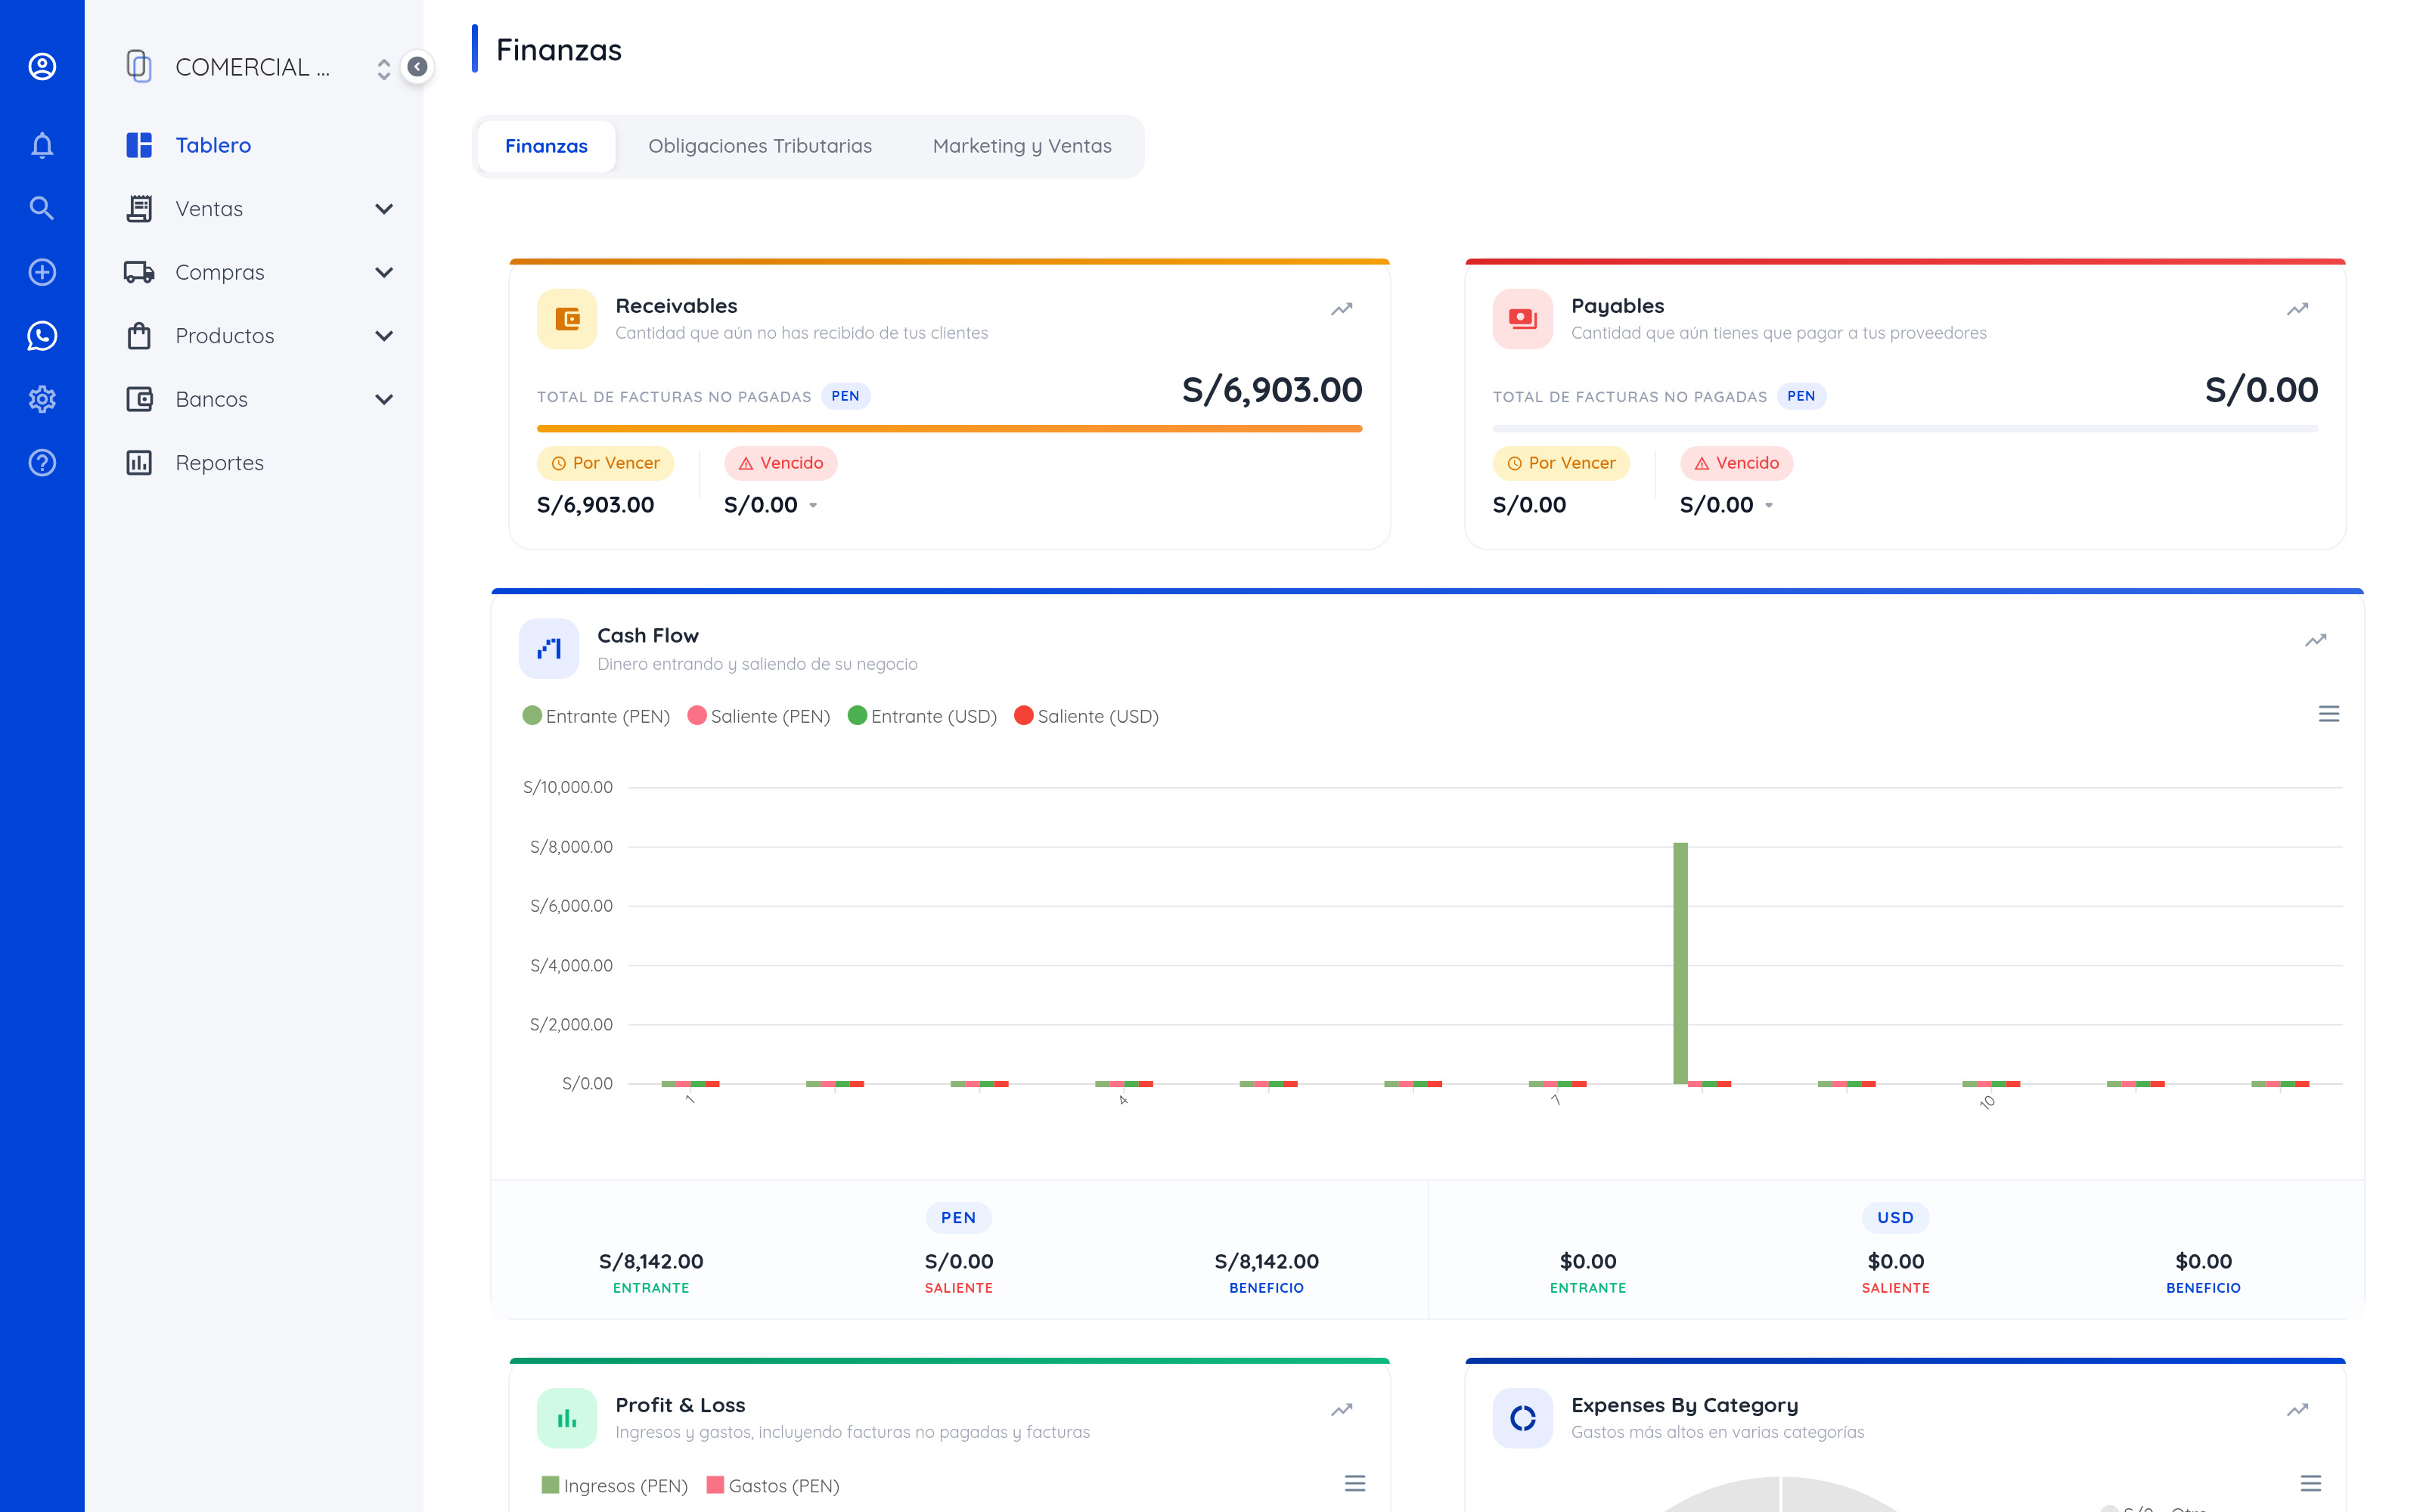Click the Tablero dashboard icon
Image resolution: width=2420 pixels, height=1512 pixels.
(139, 145)
